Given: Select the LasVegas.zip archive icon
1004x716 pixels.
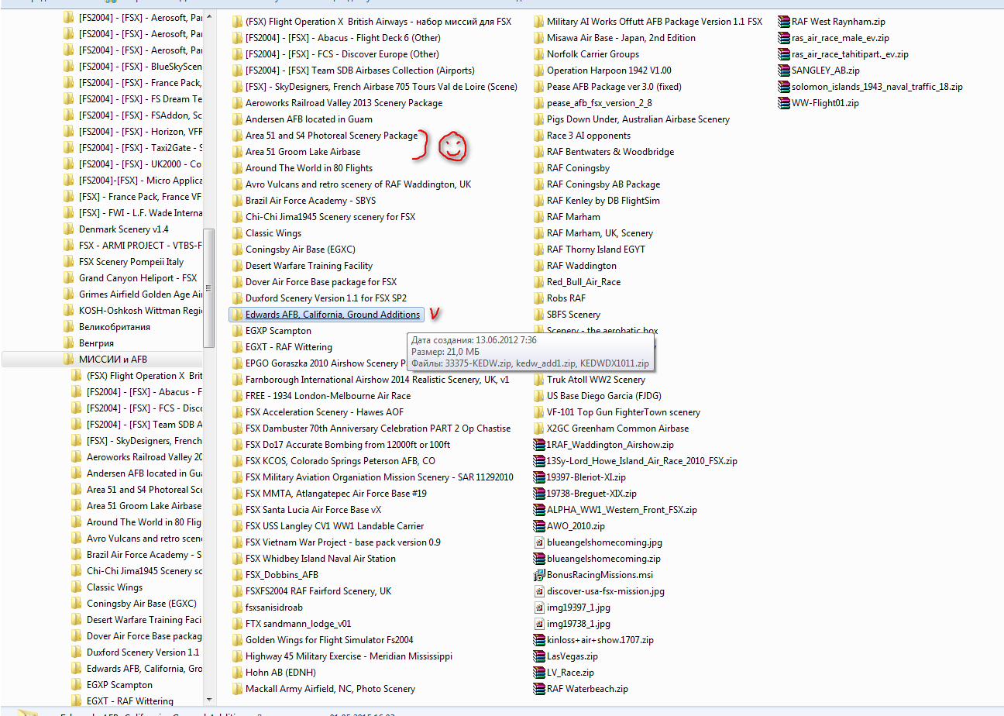Looking at the screenshot, I should tap(539, 656).
